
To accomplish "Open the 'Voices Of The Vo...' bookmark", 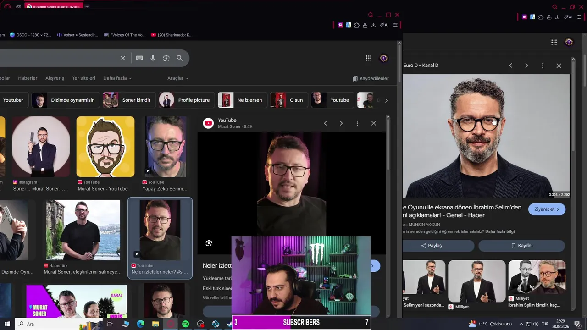I will 125,35.
